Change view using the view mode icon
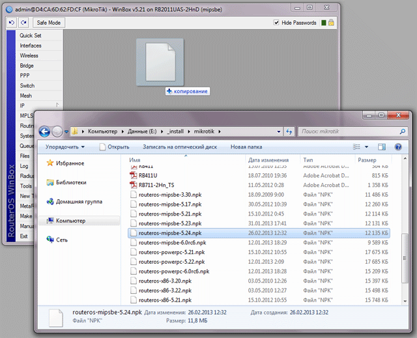Viewport: 417px width, 338px height. coord(356,147)
